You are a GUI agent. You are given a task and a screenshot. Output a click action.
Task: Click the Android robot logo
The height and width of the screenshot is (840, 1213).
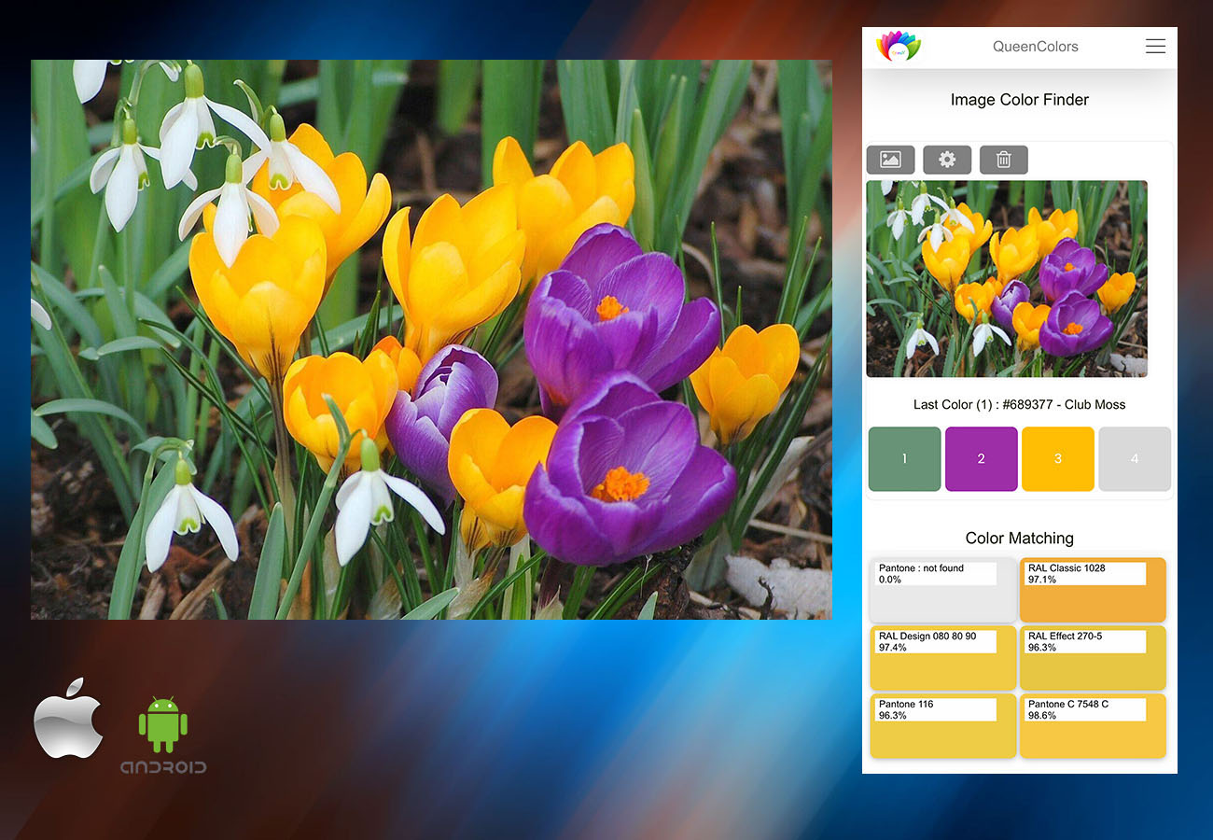tap(163, 735)
